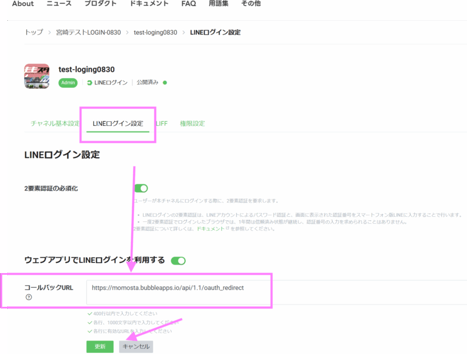Toggle ウェブアプリでLINEログインを利用する switch

pyautogui.click(x=178, y=261)
